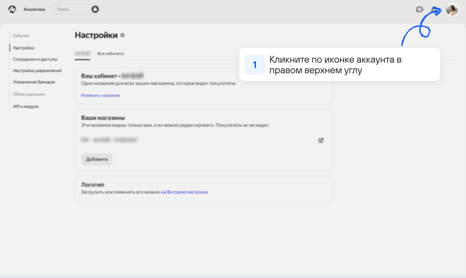Open Настройка уведомлений in sidebar
Viewport: 466px width, 278px height.
[37, 71]
